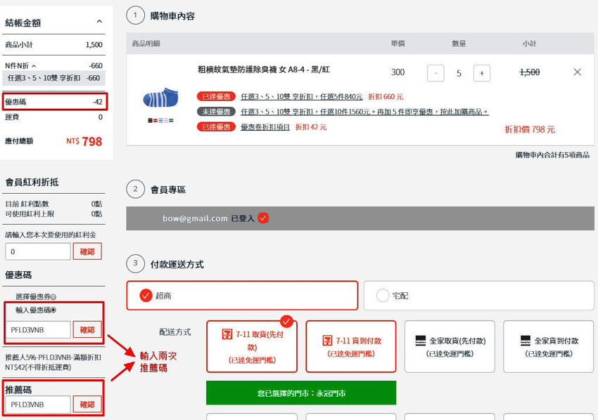Confirm the entered coupon code
Screen dimensions: 598x420
[87, 329]
